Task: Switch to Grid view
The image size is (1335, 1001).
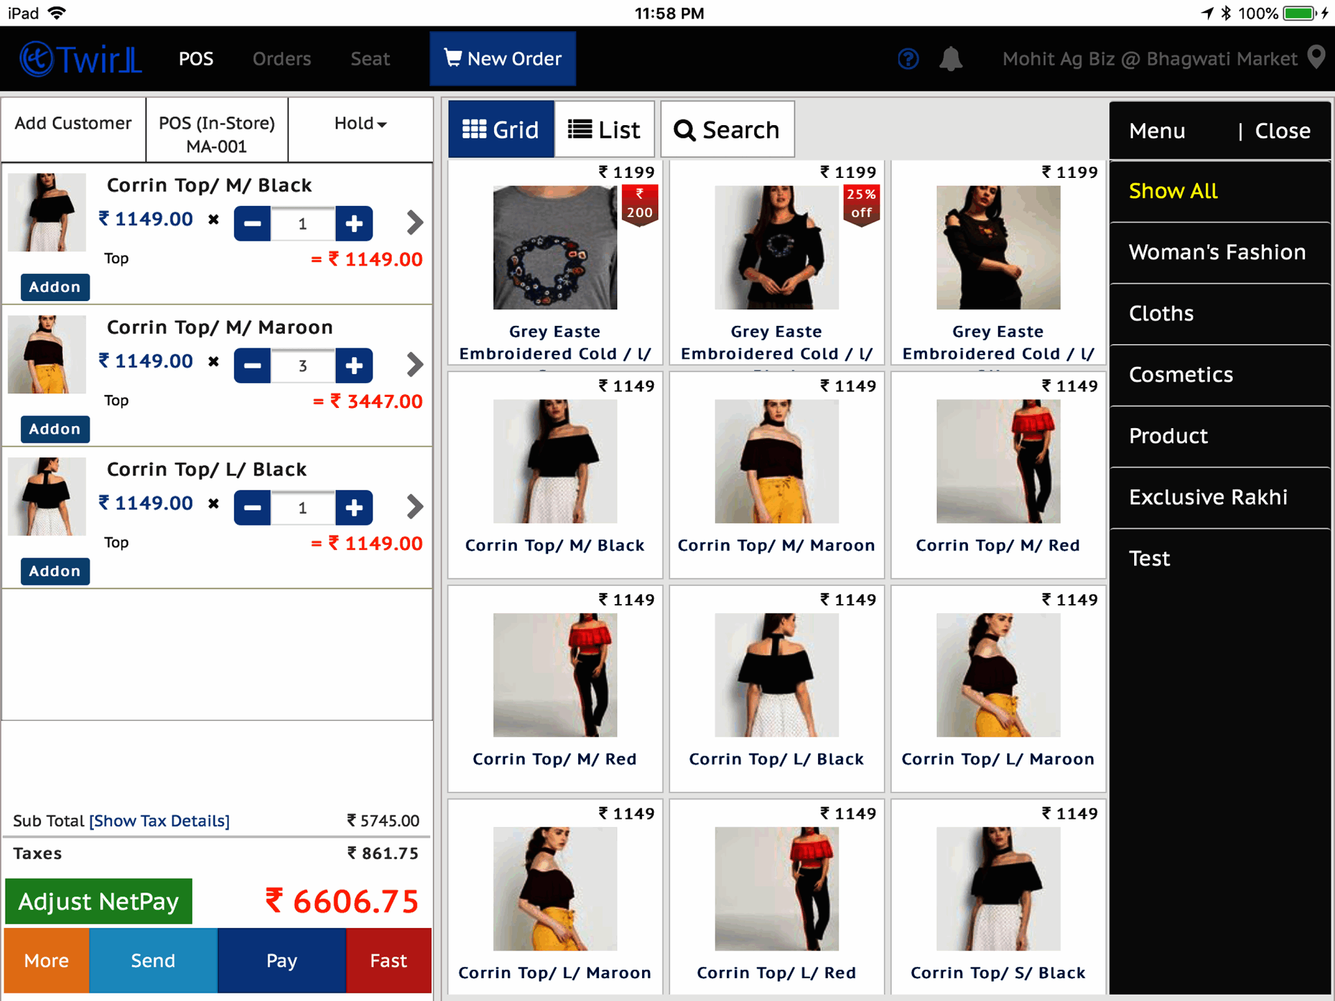Action: click(x=500, y=129)
